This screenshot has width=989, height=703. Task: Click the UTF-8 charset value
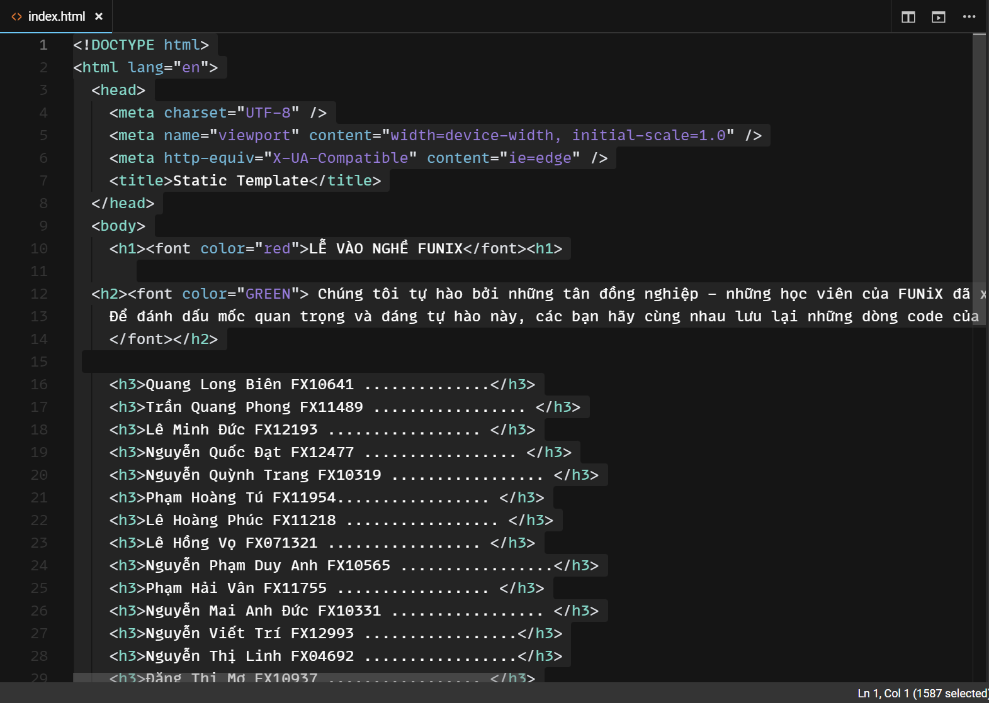click(x=268, y=113)
